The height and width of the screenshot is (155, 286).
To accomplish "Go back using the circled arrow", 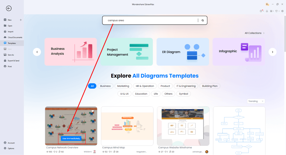I will click(9, 8).
